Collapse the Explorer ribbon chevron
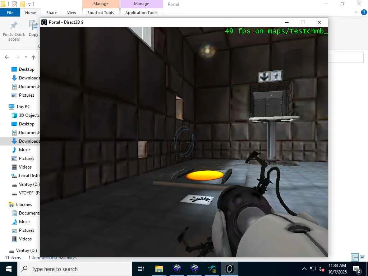Viewport: 368px width, 276px height. click(356, 13)
